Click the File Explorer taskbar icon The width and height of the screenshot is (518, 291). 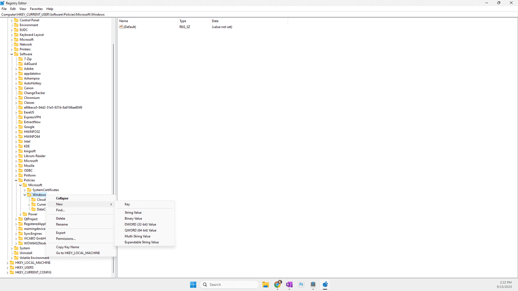[265, 284]
